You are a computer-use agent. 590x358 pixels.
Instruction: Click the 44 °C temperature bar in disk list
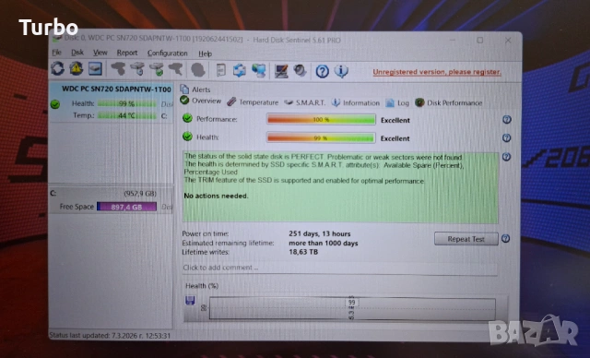click(x=127, y=115)
